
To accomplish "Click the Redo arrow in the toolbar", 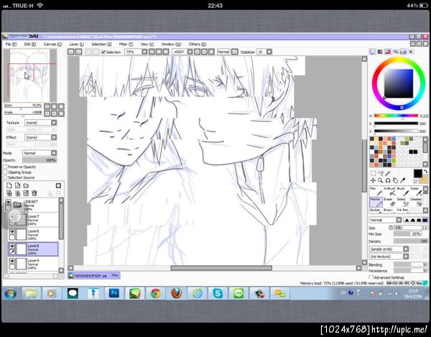I will [x=78, y=52].
